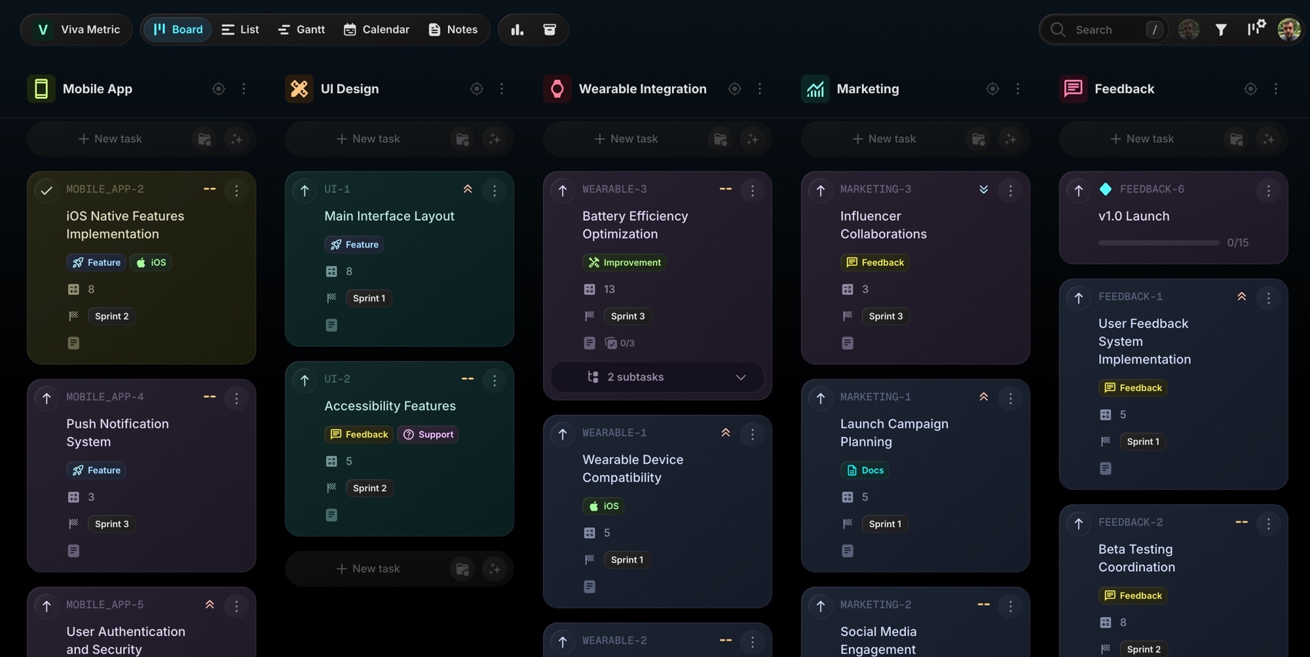Toggle status circle on FEEDBACK-1 task
The height and width of the screenshot is (657, 1310).
(1079, 298)
